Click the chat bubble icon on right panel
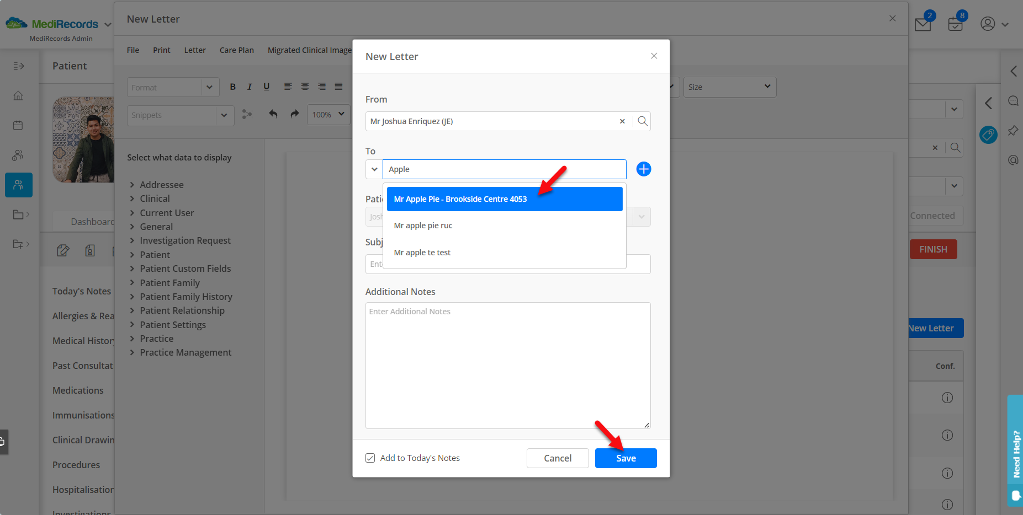This screenshot has width=1023, height=515. pyautogui.click(x=1013, y=101)
